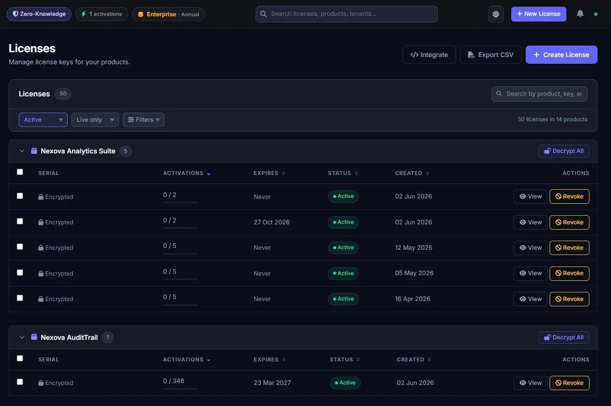Screen dimensions: 611x406
Task: Select all Nexova AuditTrail licenses checkbox
Action: (x=20, y=358)
